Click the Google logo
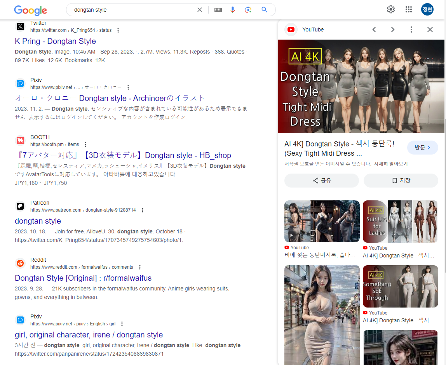 pyautogui.click(x=30, y=10)
